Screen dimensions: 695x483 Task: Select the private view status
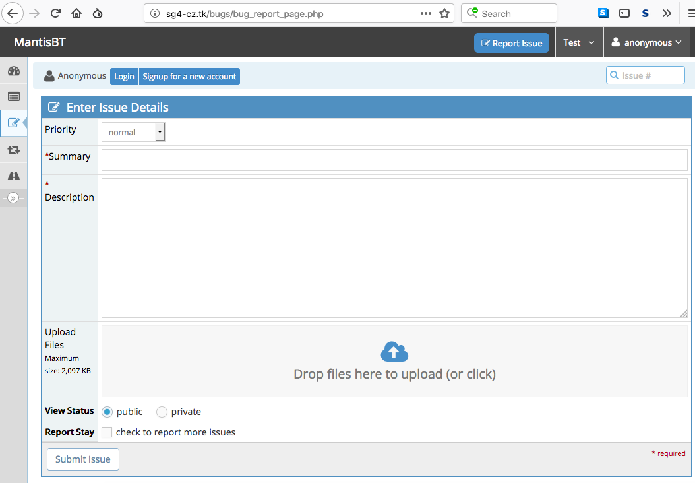point(162,412)
